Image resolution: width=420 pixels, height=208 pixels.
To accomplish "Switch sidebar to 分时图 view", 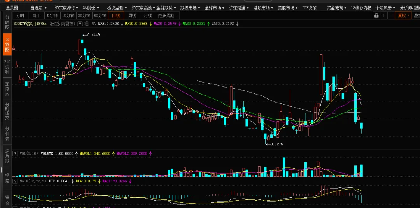I will click(x=7, y=22).
